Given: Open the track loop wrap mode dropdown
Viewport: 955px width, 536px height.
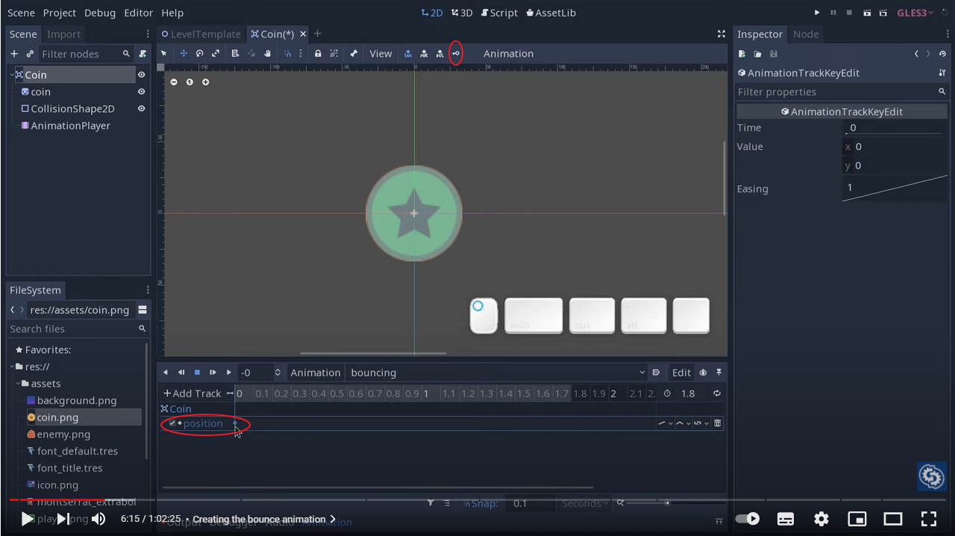Looking at the screenshot, I should click(x=701, y=423).
